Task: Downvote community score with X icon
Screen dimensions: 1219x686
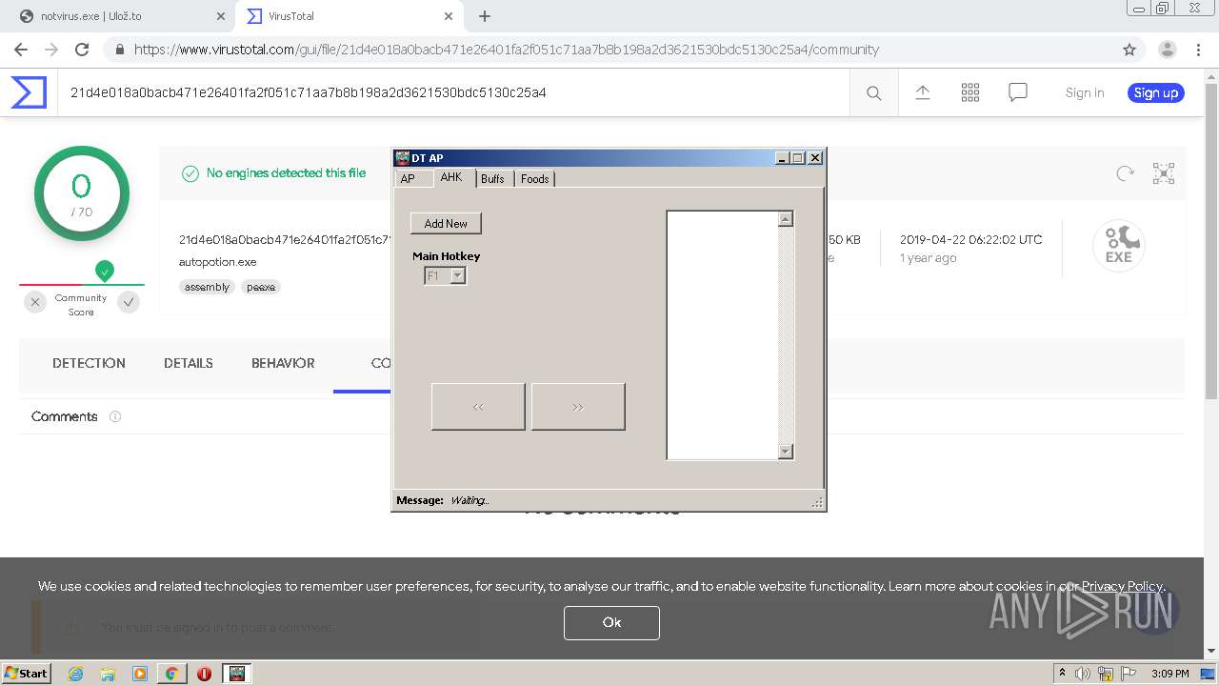Action: 35,302
